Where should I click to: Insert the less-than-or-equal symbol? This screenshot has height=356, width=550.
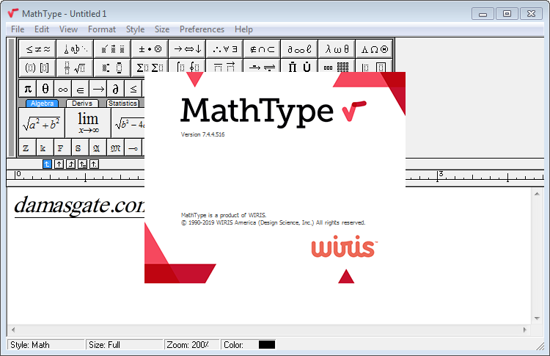pos(133,89)
